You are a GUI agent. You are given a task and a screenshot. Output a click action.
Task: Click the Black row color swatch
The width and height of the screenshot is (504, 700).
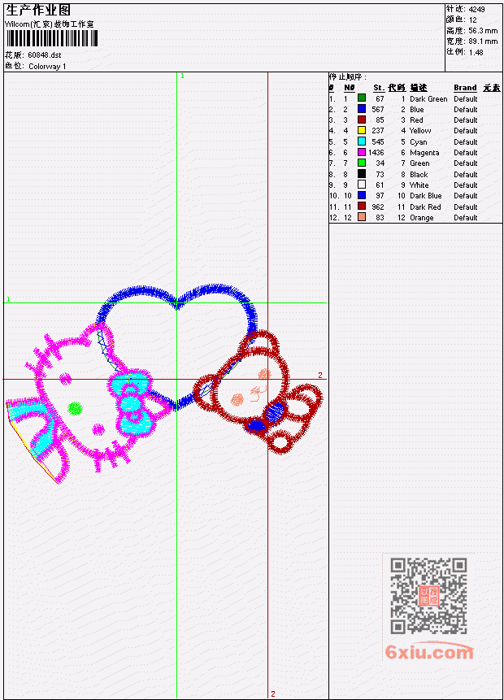pos(362,174)
